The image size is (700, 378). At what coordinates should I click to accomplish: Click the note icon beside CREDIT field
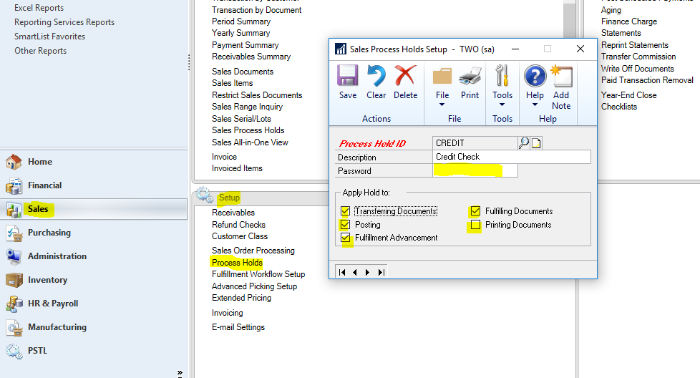(x=536, y=142)
